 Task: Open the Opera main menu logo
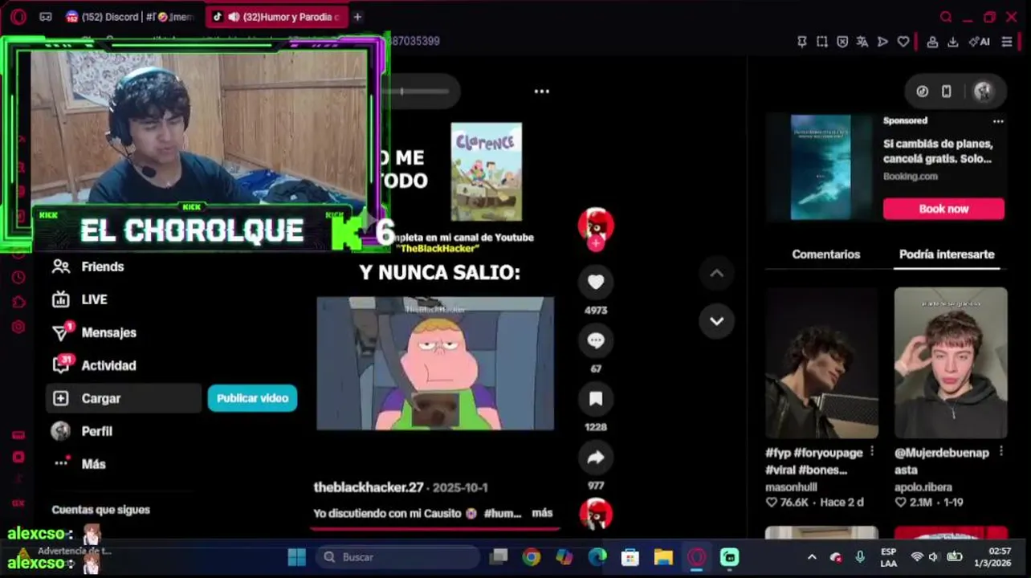pyautogui.click(x=18, y=17)
